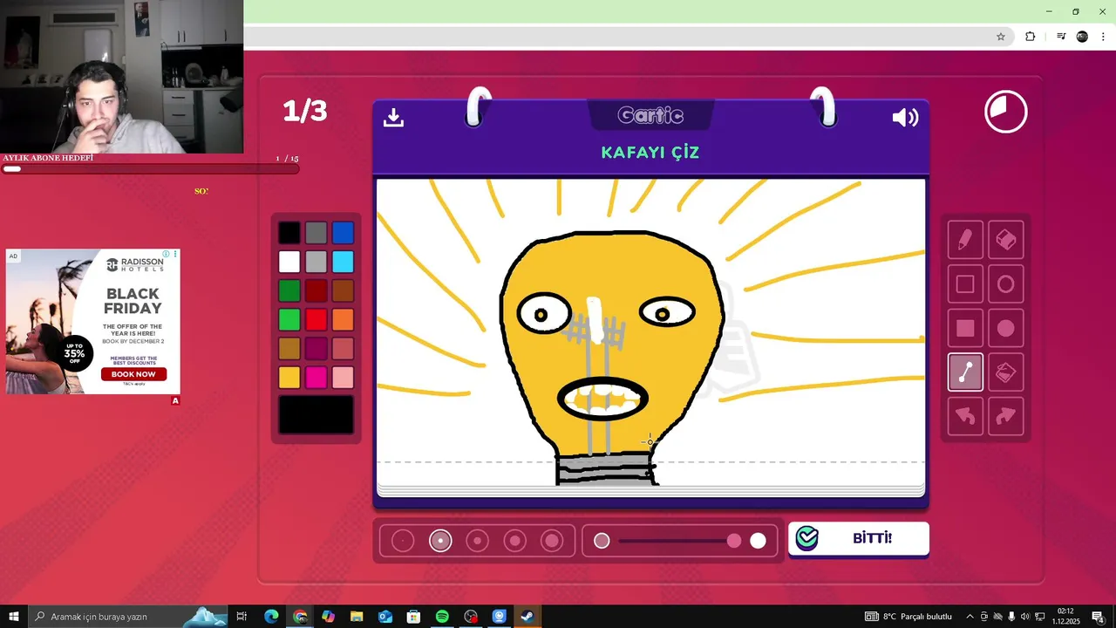Select the third brush size
This screenshot has width=1116, height=628.
(x=478, y=541)
